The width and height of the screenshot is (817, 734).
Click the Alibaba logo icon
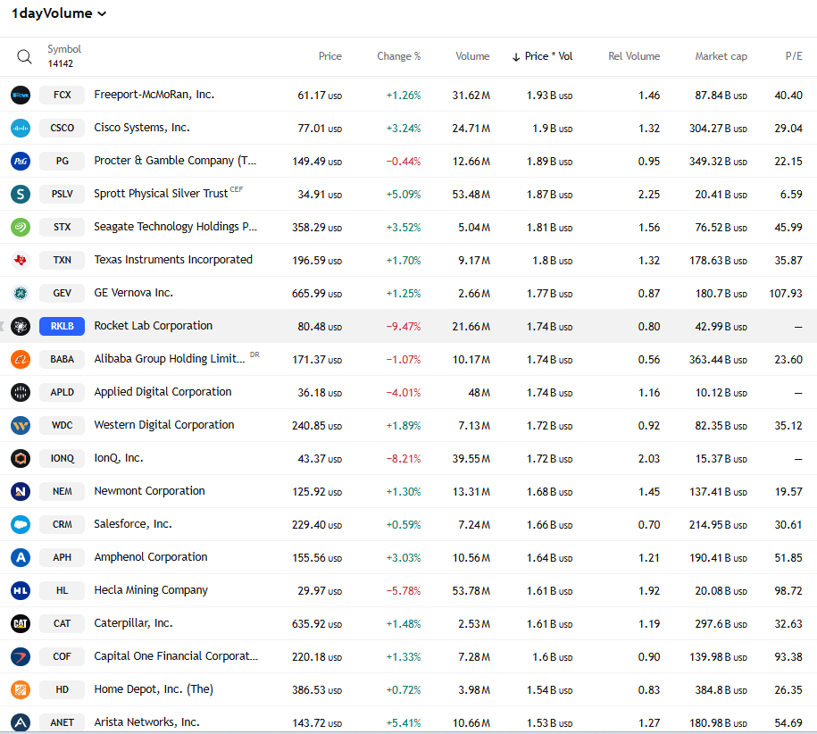pyautogui.click(x=21, y=360)
